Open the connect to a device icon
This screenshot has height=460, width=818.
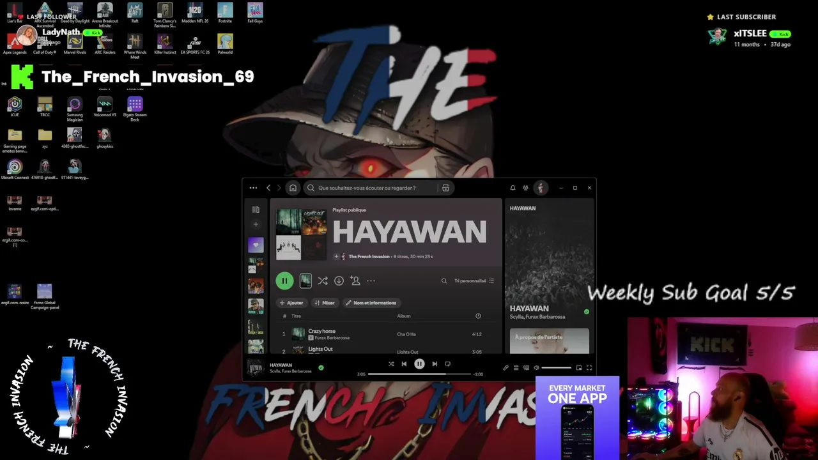pos(526,368)
